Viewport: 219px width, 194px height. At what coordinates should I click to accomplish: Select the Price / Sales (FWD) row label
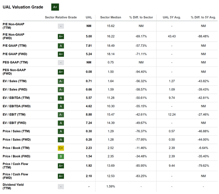click(x=17, y=139)
